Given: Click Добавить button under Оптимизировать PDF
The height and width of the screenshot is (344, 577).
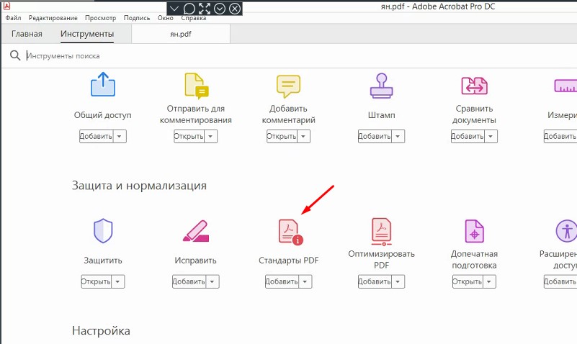Looking at the screenshot, I should [x=375, y=281].
